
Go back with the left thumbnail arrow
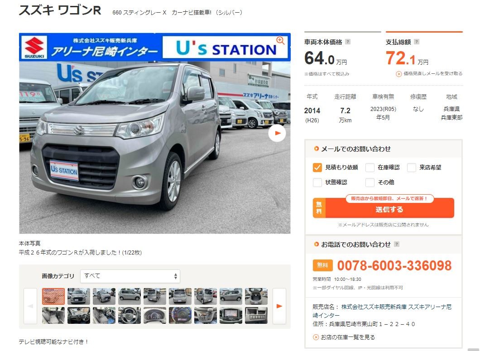point(30,306)
